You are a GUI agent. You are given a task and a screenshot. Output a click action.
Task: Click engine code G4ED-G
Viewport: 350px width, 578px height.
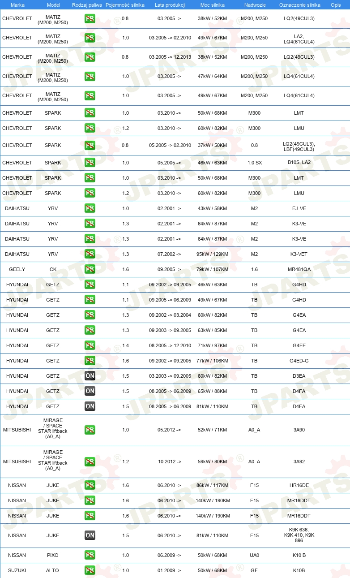pyautogui.click(x=299, y=361)
